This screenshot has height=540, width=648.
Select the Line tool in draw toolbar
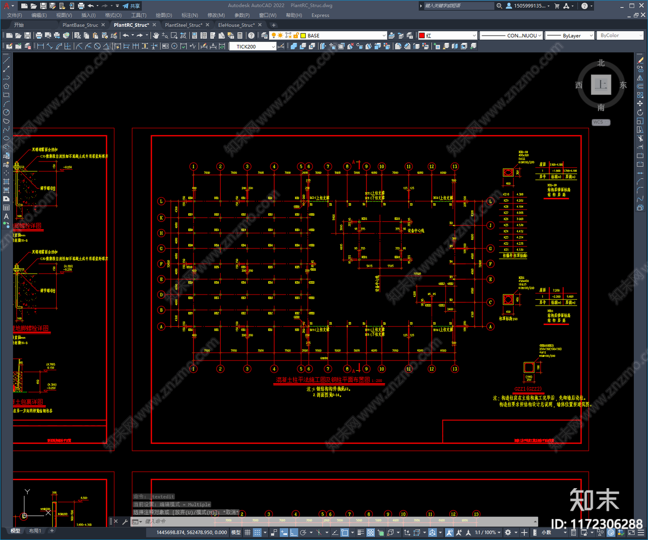pos(6,60)
